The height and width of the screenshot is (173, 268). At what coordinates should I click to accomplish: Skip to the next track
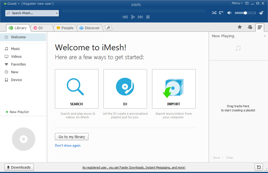[x=140, y=17]
